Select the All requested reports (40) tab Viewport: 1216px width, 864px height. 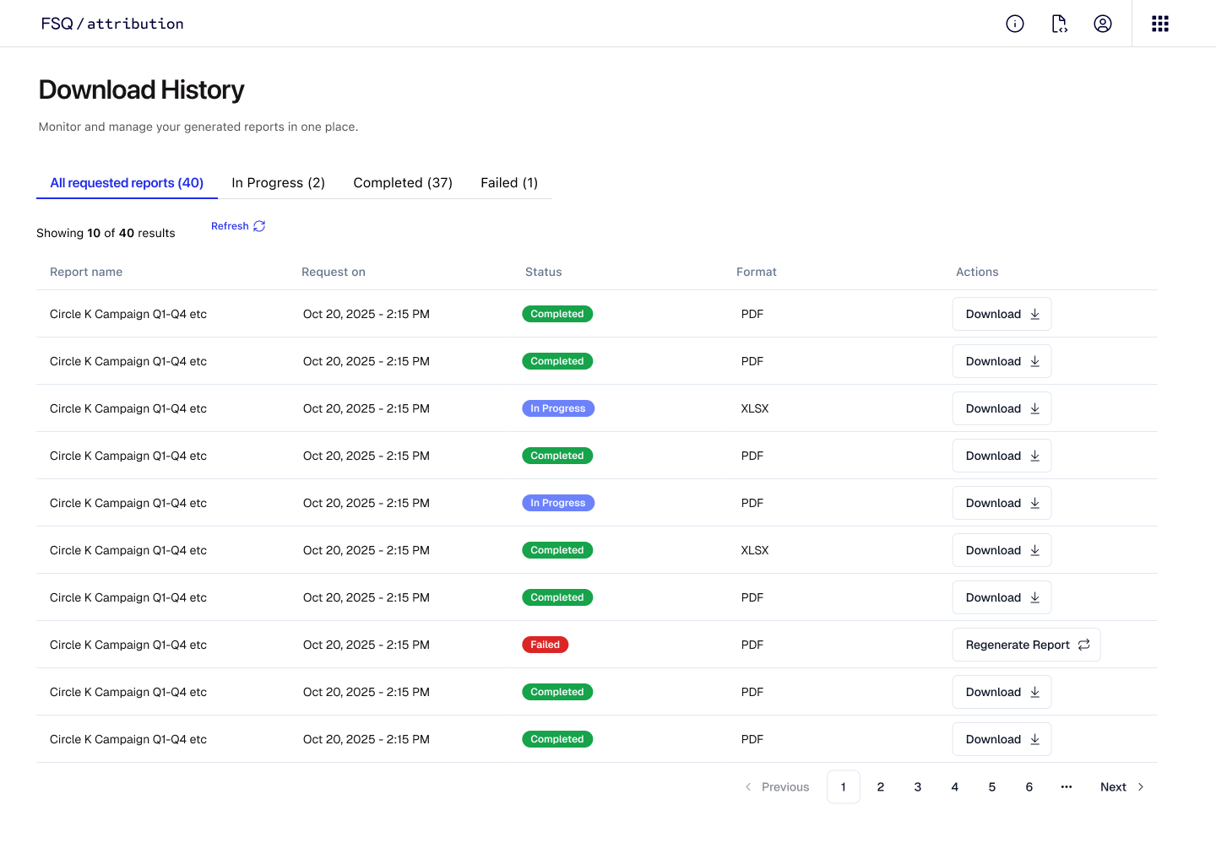127,183
